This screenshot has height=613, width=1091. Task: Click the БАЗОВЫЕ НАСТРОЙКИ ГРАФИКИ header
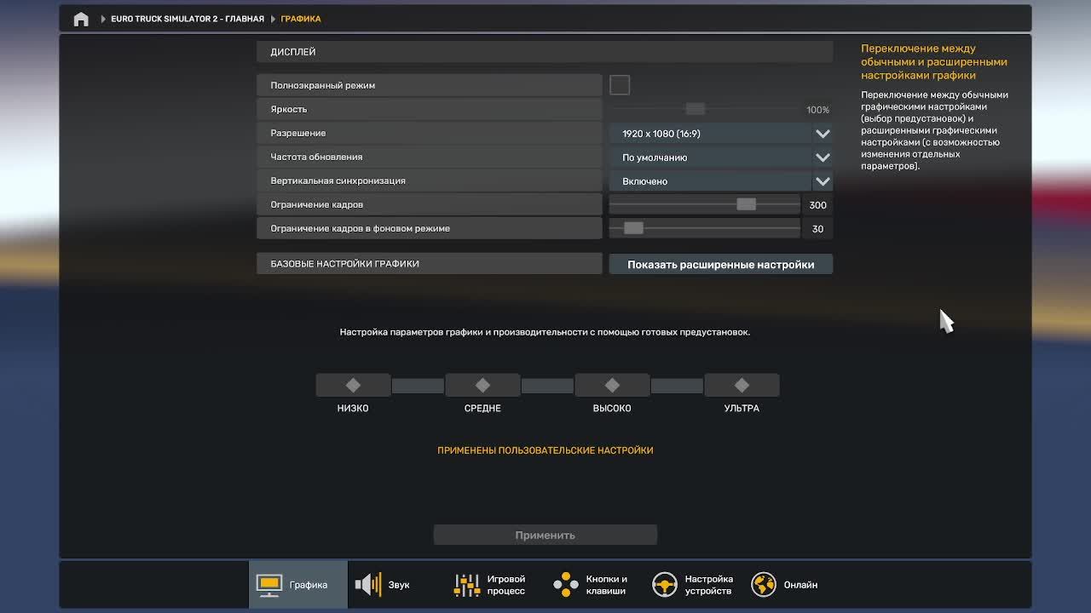point(430,264)
